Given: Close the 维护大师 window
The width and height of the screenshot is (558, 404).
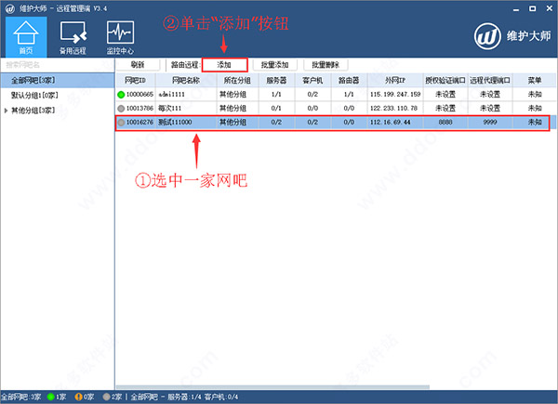Looking at the screenshot, I should pos(549,9).
